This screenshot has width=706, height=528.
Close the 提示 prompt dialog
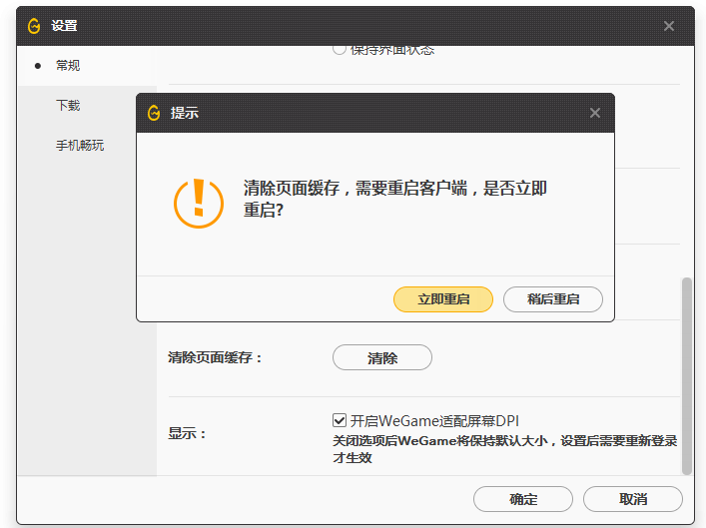click(595, 113)
